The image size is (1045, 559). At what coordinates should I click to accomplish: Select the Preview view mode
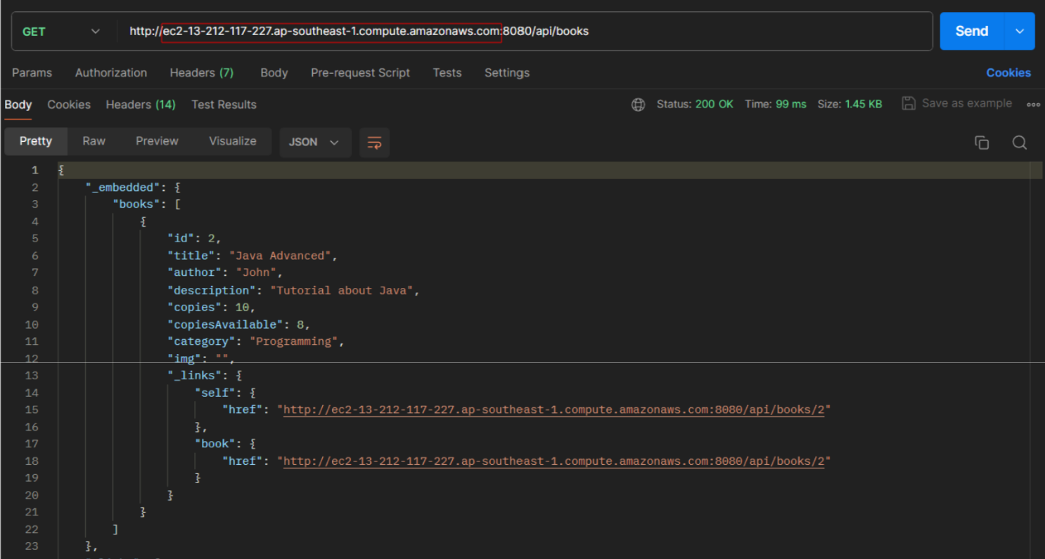pos(157,141)
